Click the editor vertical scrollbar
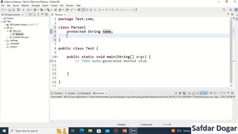 [x=231, y=52]
